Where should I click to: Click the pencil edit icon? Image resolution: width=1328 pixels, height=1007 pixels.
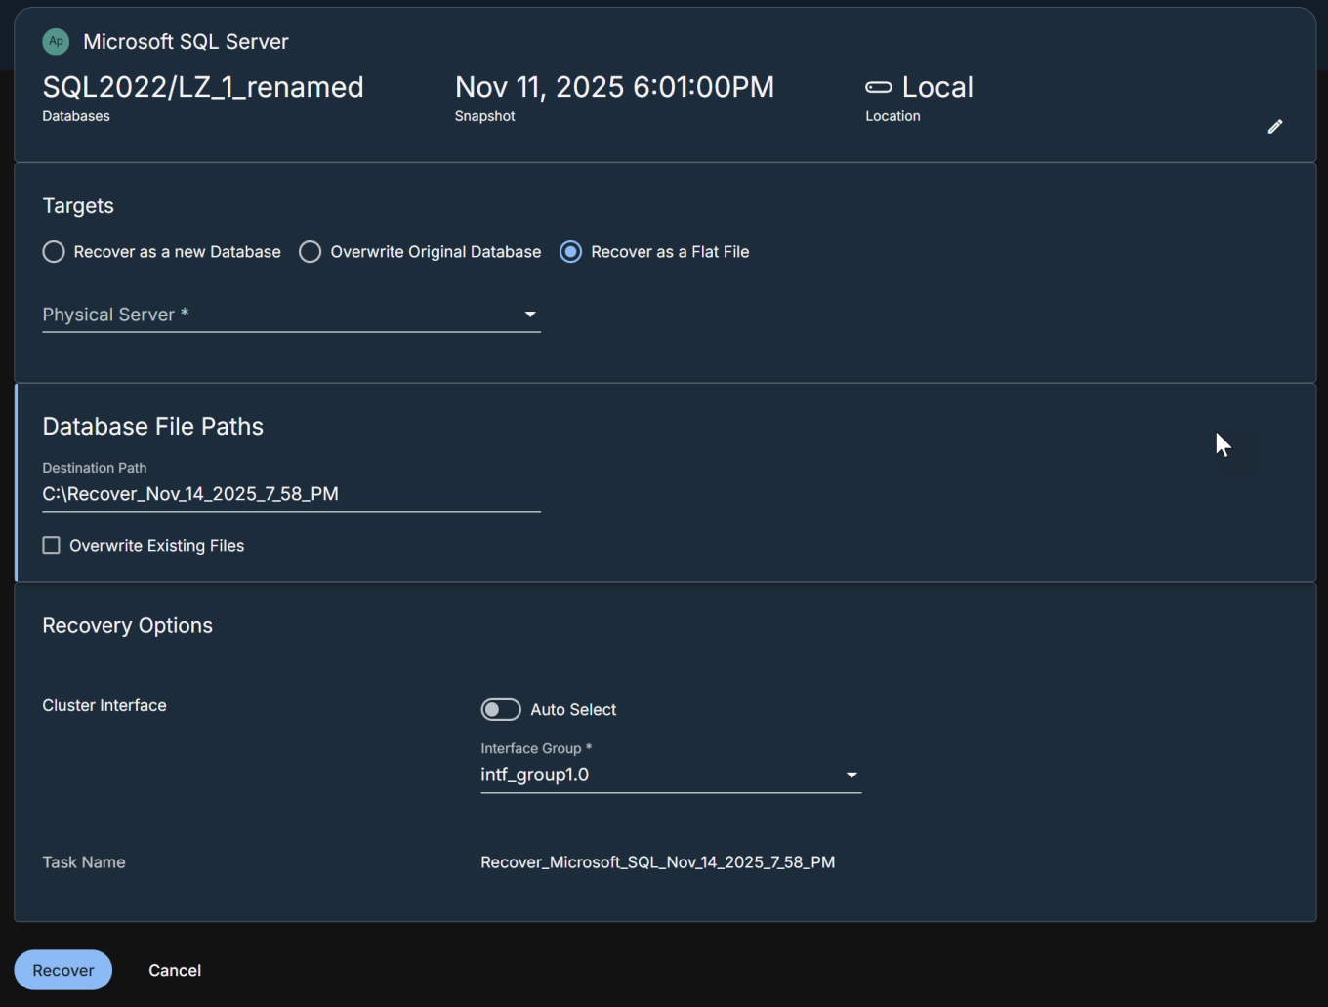(x=1274, y=127)
